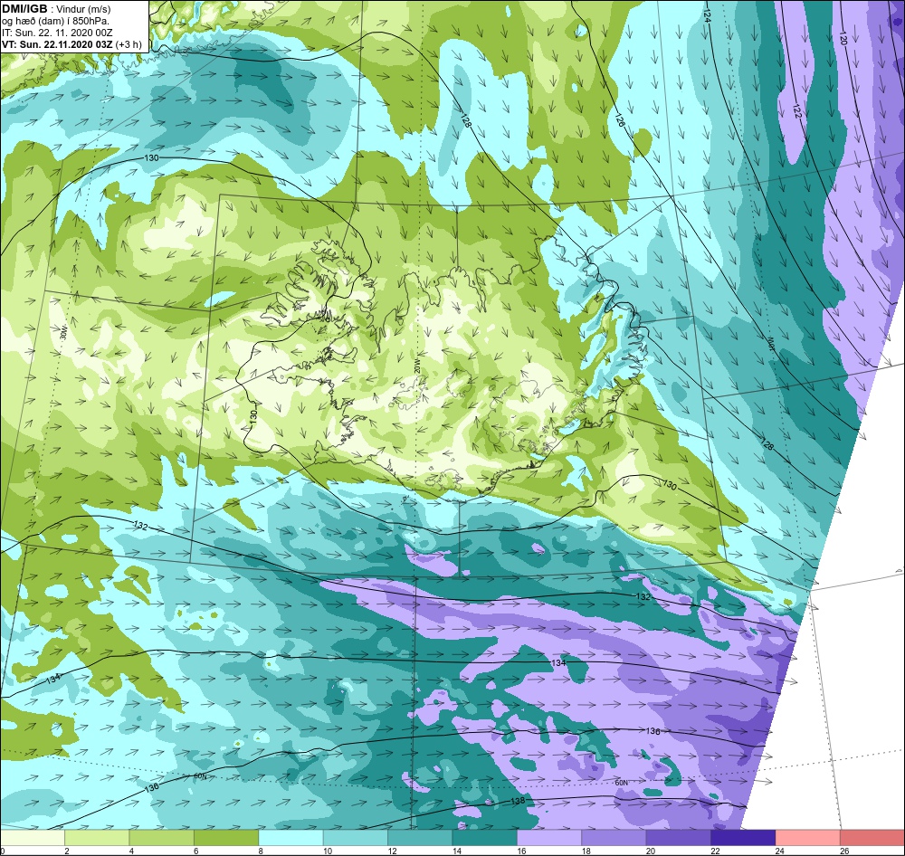Click the "124" contour label
This screenshot has width=905, height=856.
tap(707, 16)
